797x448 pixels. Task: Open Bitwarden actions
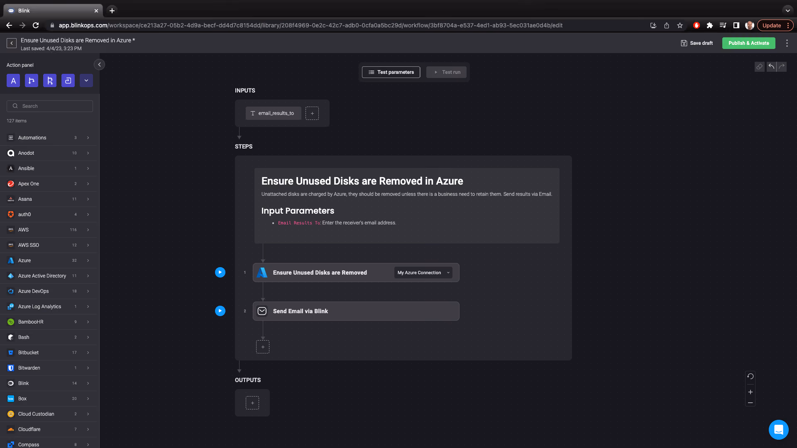[x=48, y=368]
